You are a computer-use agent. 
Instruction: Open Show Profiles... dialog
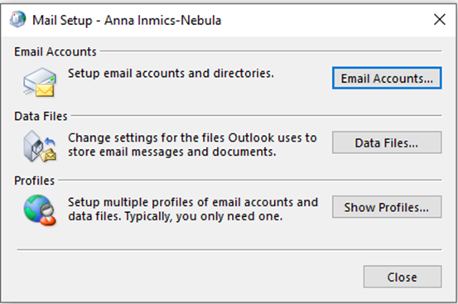(x=387, y=207)
